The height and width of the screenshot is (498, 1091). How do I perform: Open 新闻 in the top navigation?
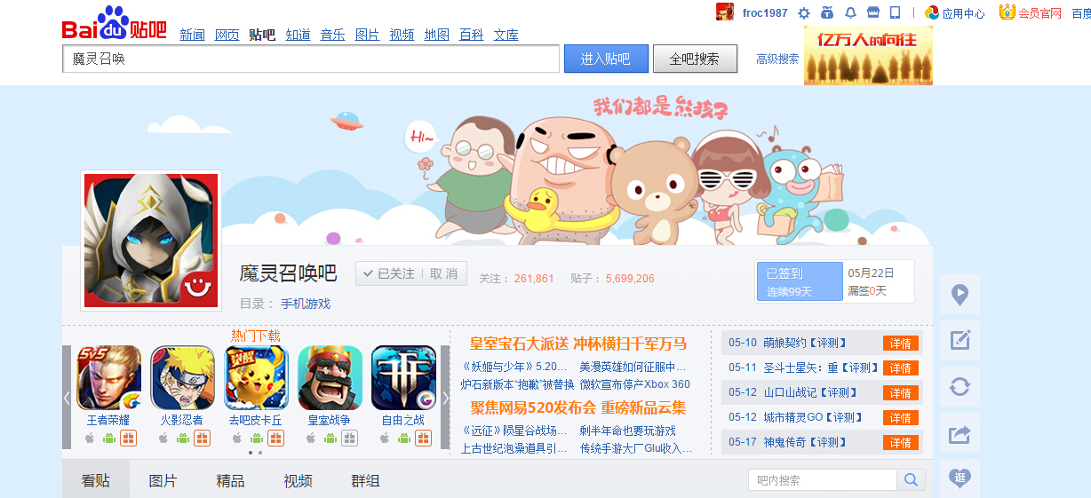click(193, 35)
